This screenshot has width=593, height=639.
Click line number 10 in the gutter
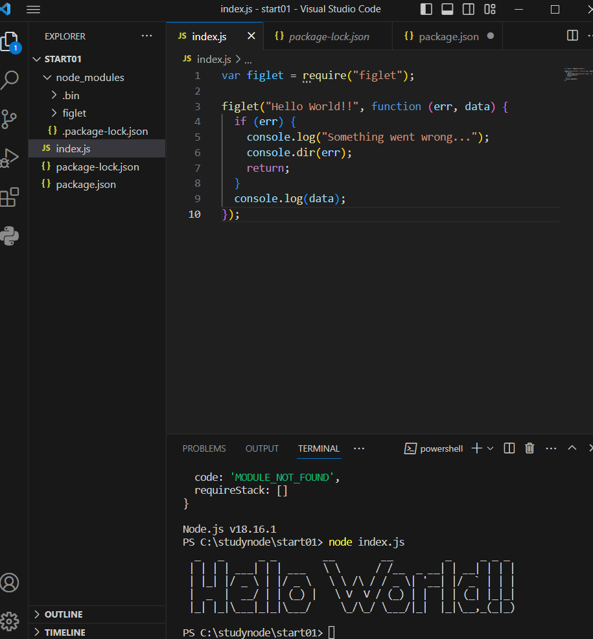194,214
